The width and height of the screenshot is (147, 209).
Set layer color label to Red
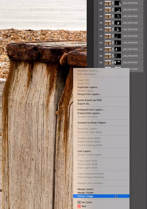[82, 206]
